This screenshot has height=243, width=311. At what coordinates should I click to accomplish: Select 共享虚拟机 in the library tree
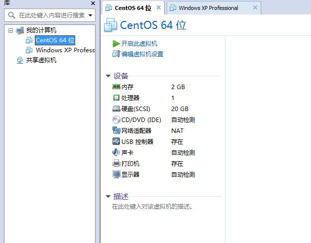point(41,60)
